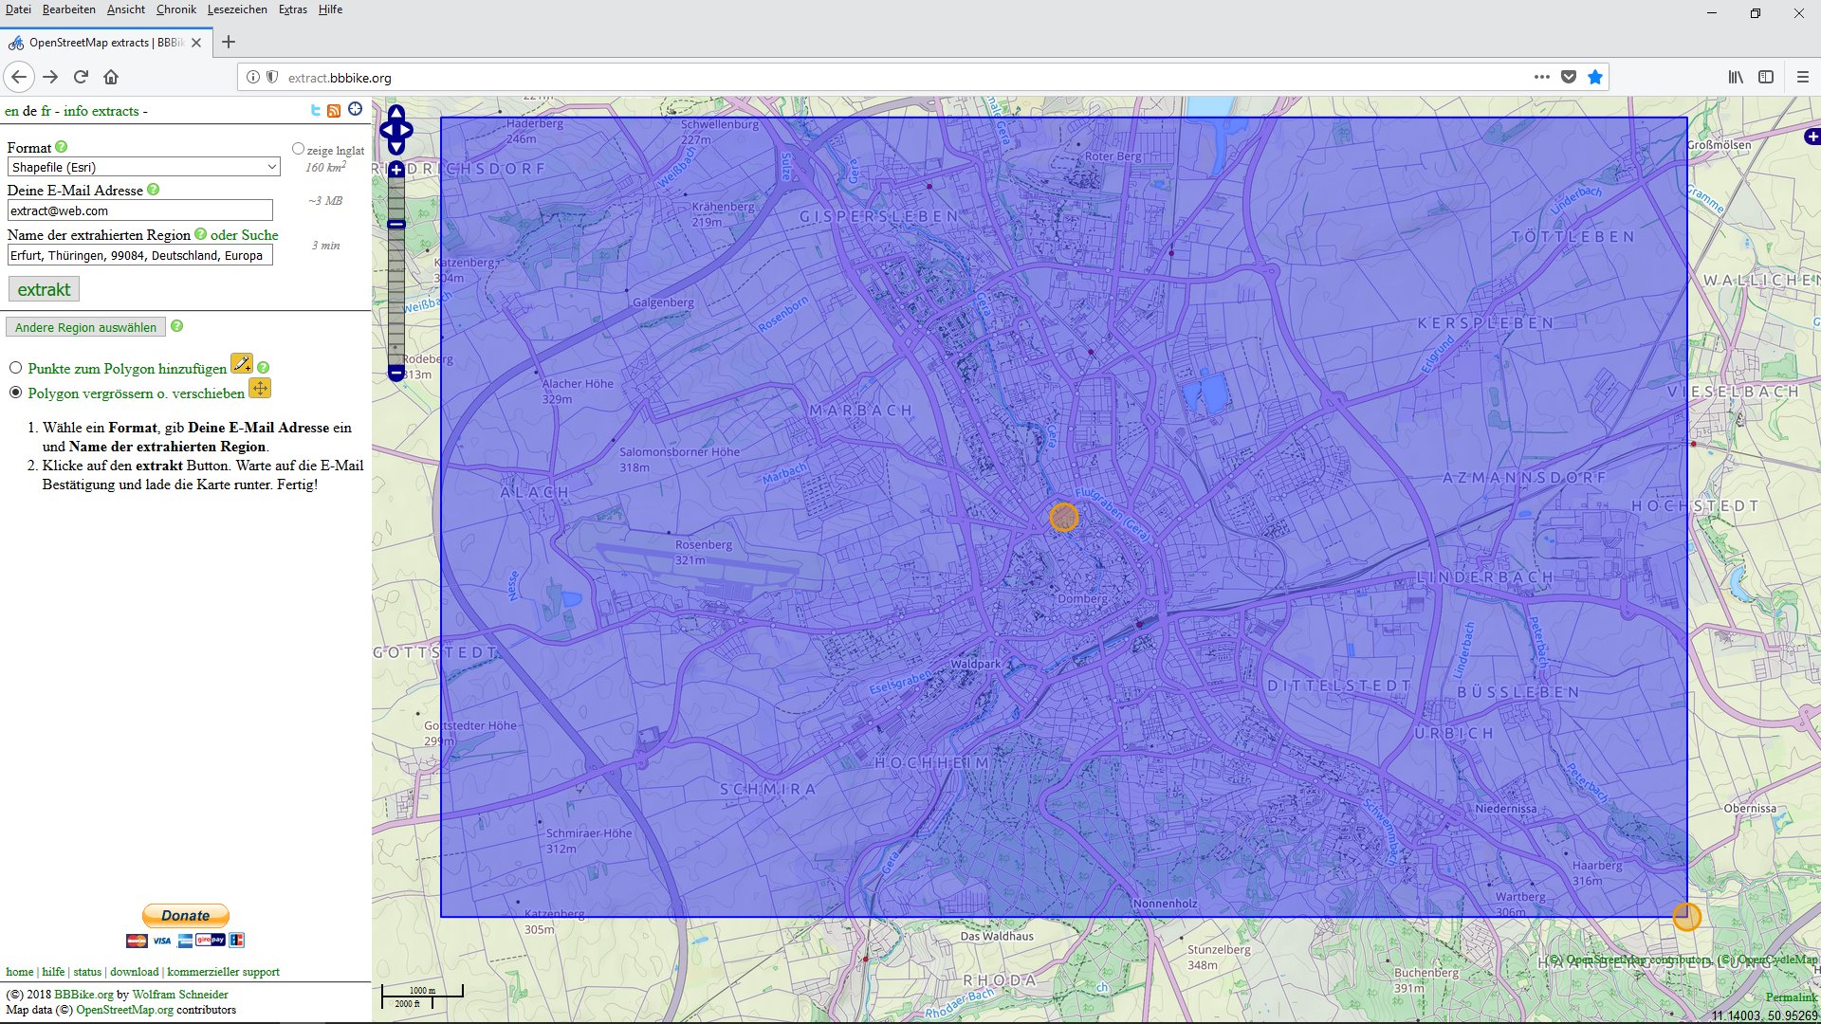This screenshot has width=1821, height=1024.
Task: Select Polygon vergrössern o. verschieben radio
Action: [x=15, y=393]
